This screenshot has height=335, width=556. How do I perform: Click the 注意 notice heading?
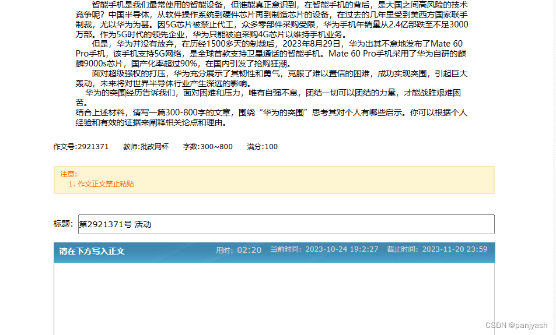coord(68,174)
